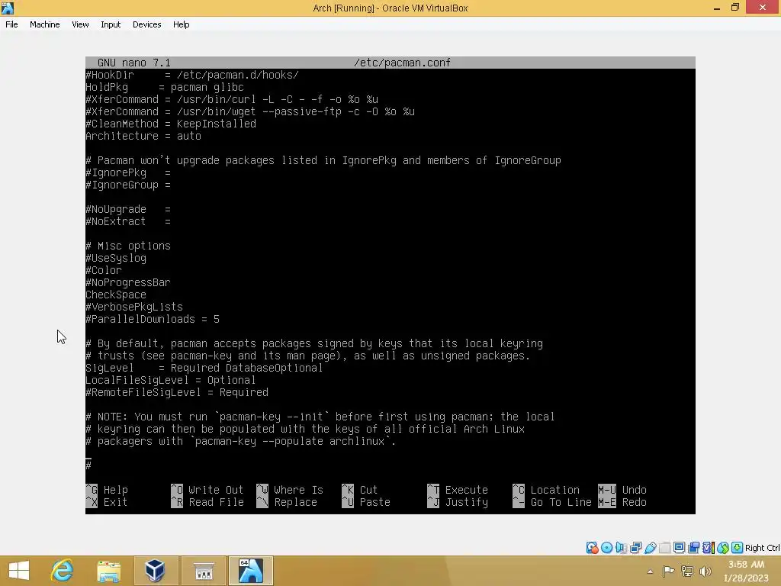Open the Action Center flag icon
Screen dimensions: 781x586
coord(668,571)
